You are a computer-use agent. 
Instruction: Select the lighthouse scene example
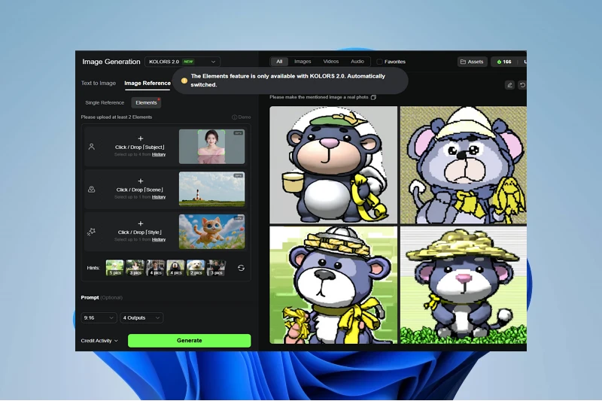211,189
